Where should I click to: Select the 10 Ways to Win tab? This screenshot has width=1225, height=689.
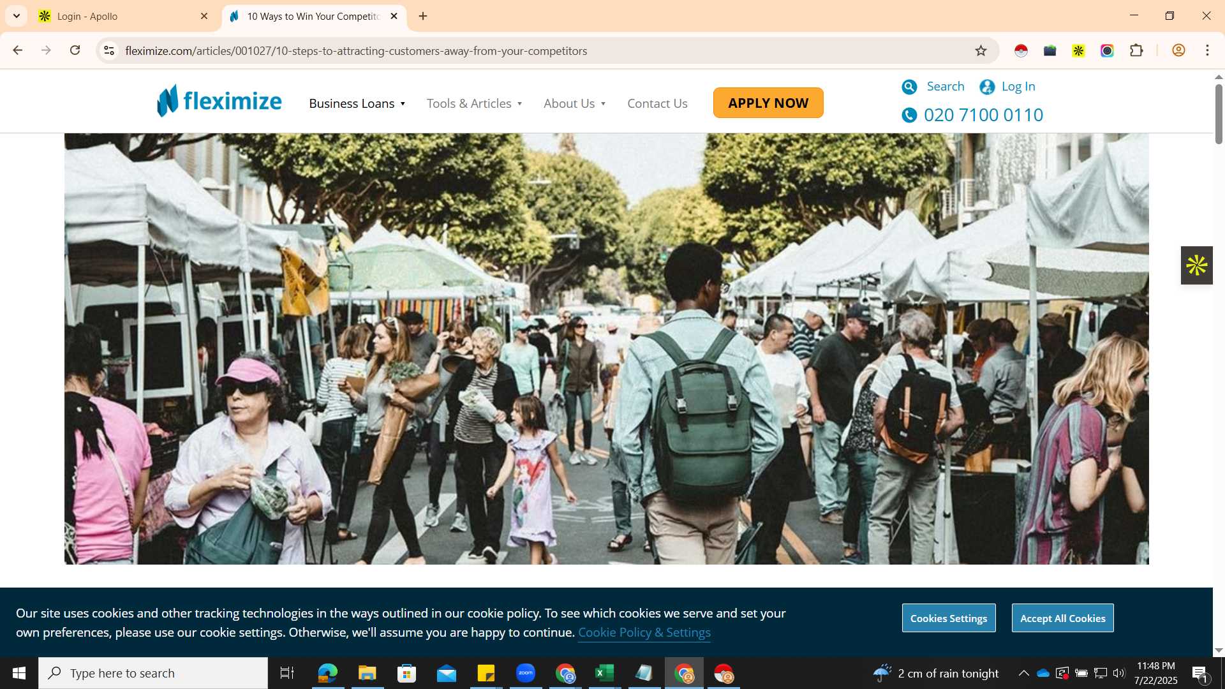[x=313, y=16]
